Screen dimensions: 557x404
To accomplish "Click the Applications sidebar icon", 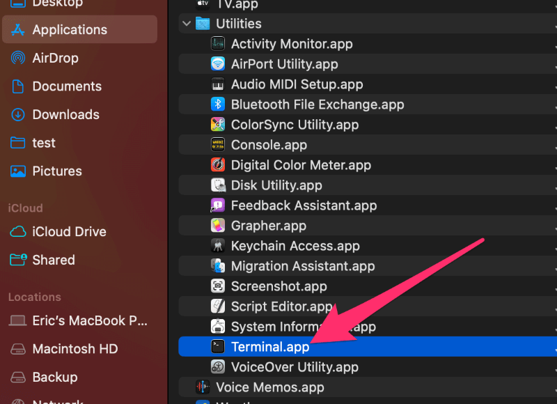I will pyautogui.click(x=18, y=29).
